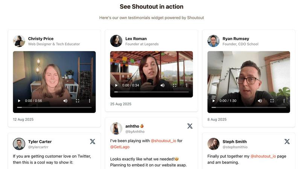Follow @shoutout_io link in Steph Smith's tweet
This screenshot has width=301, height=169.
[263, 156]
